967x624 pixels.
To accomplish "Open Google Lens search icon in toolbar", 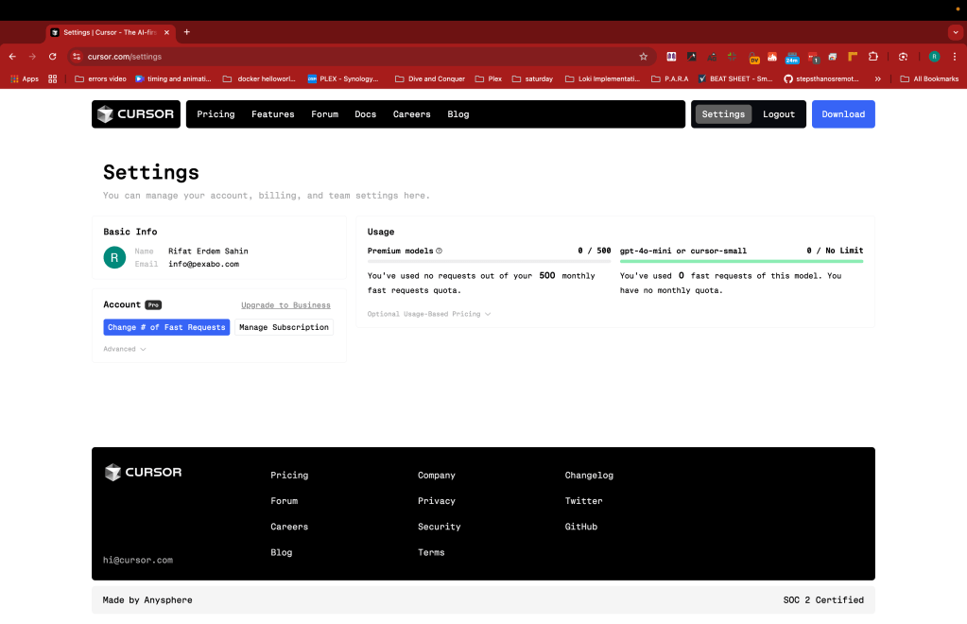I will pyautogui.click(x=903, y=57).
